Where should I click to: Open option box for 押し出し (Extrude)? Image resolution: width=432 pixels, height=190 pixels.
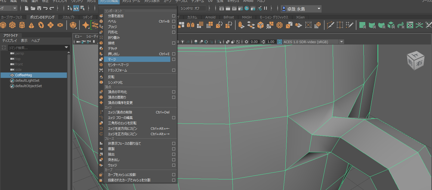(174, 54)
